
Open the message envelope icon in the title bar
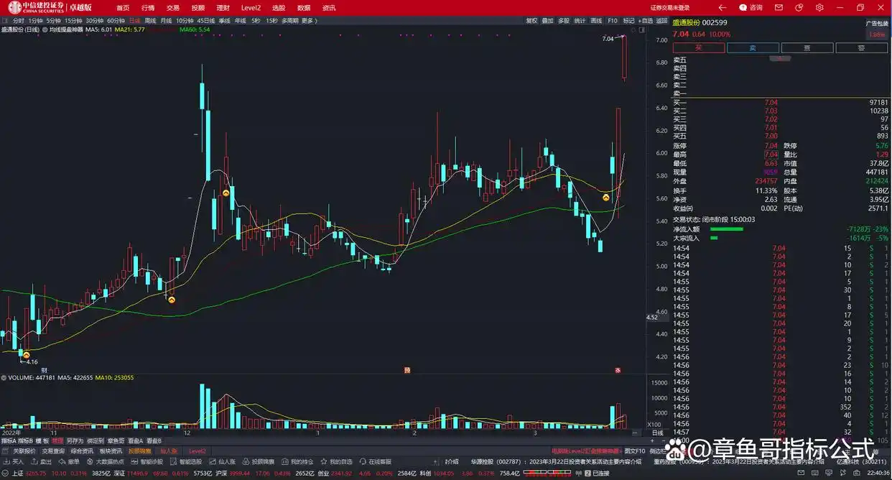778,7
